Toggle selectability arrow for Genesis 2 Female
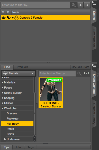Screen dimensions: 99x150 point(9,18)
